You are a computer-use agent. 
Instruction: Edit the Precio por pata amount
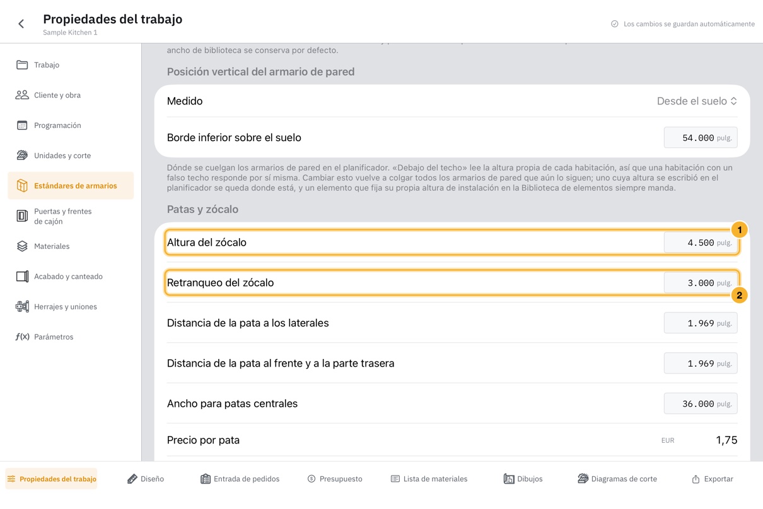(x=726, y=440)
